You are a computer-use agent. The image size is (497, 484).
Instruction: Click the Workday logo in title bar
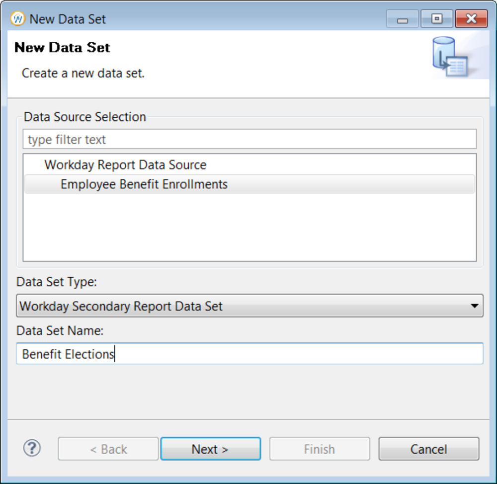17,19
